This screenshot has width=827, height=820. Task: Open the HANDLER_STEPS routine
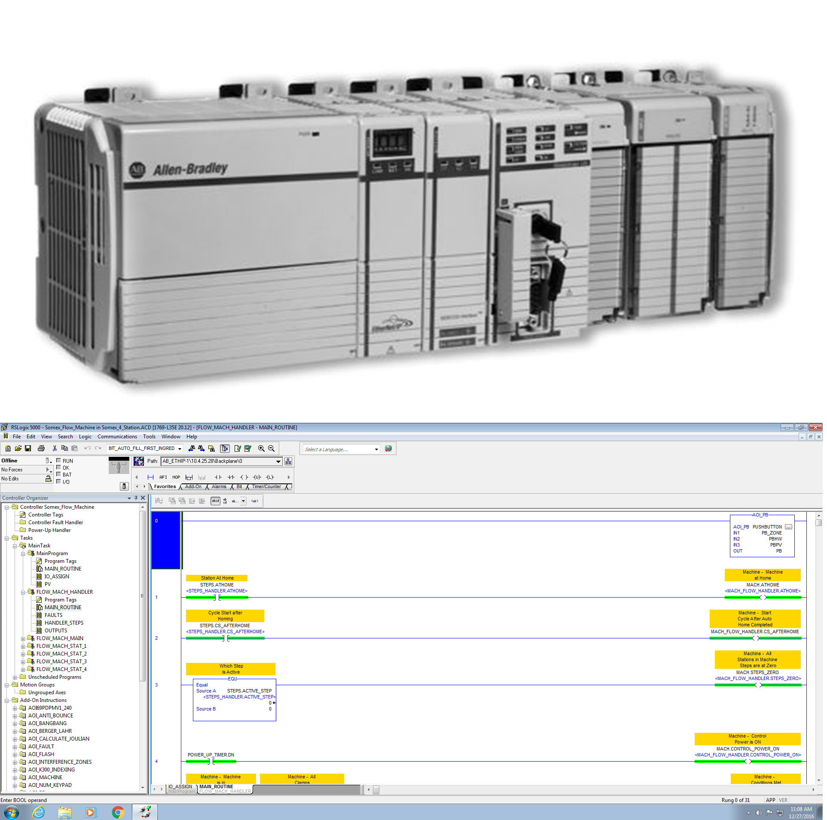64,623
